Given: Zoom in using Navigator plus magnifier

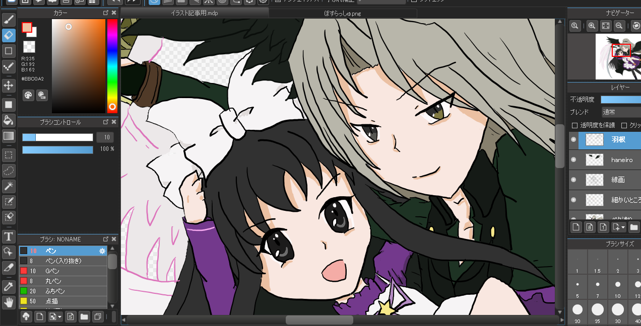Looking at the screenshot, I should pos(592,26).
